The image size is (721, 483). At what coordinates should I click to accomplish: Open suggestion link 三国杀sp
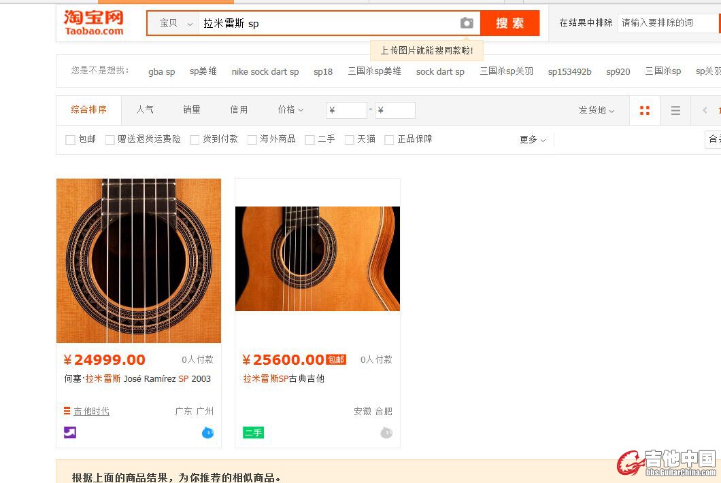(x=663, y=71)
